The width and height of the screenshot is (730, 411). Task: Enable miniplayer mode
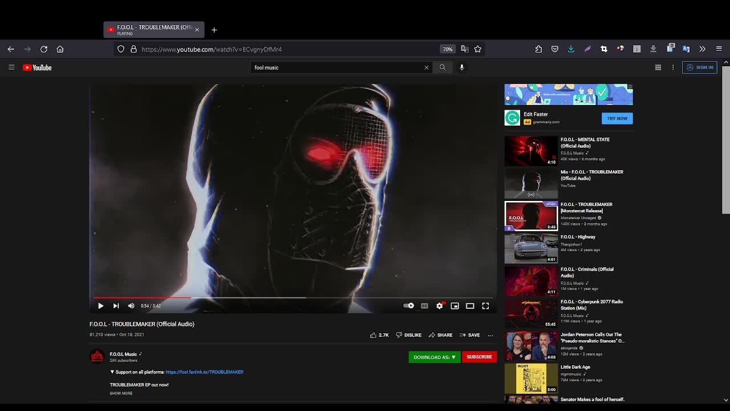[455, 306]
